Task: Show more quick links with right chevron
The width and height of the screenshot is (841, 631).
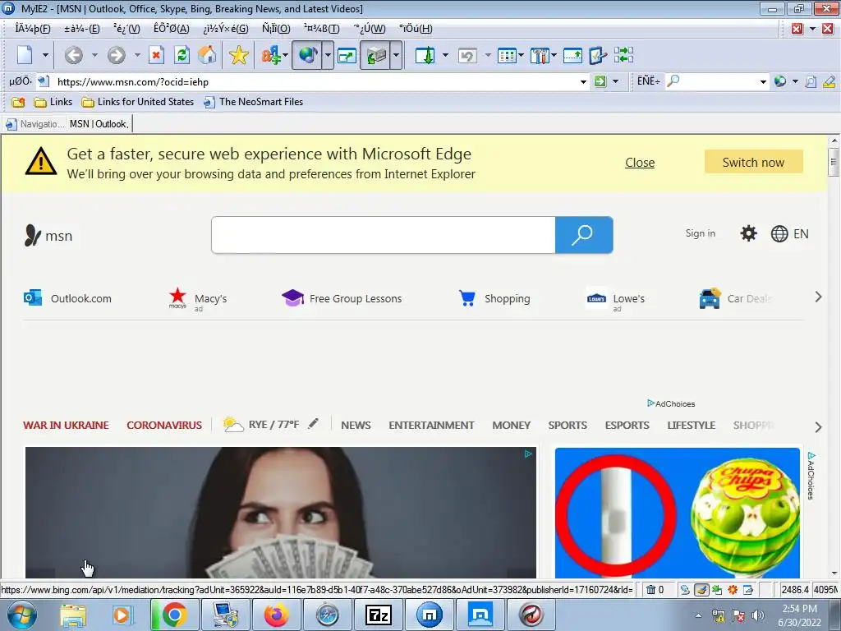Action: tap(818, 297)
